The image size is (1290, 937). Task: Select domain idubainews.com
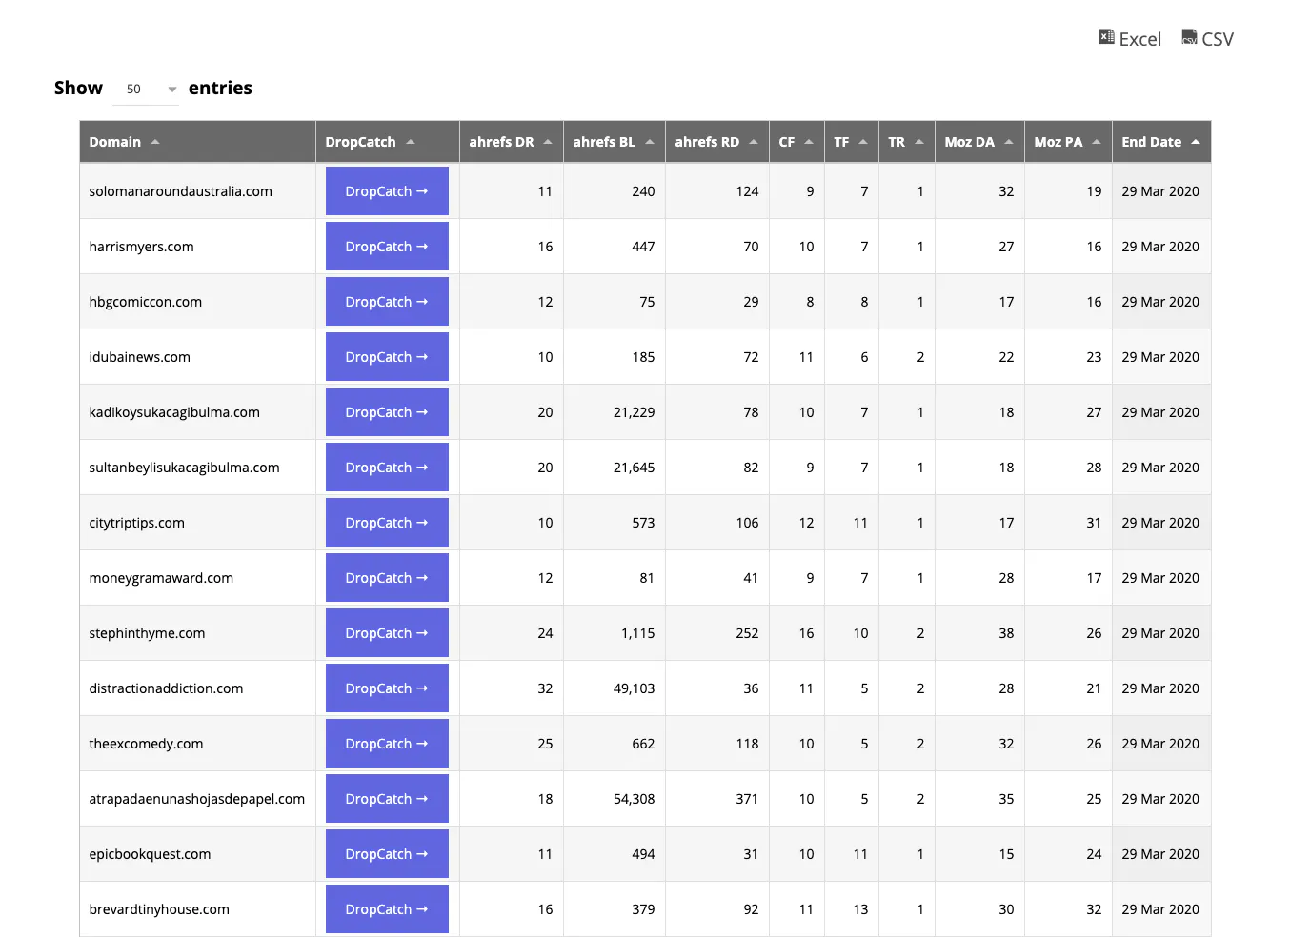[x=140, y=357]
